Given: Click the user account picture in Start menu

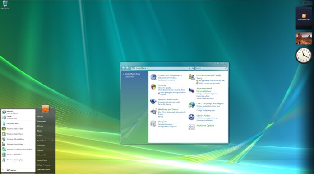Looking at the screenshot, I should pos(45,108).
